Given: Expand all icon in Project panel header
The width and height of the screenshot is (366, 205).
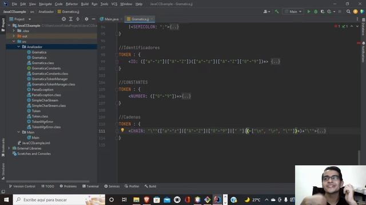Looking at the screenshot, I should click(71, 19).
